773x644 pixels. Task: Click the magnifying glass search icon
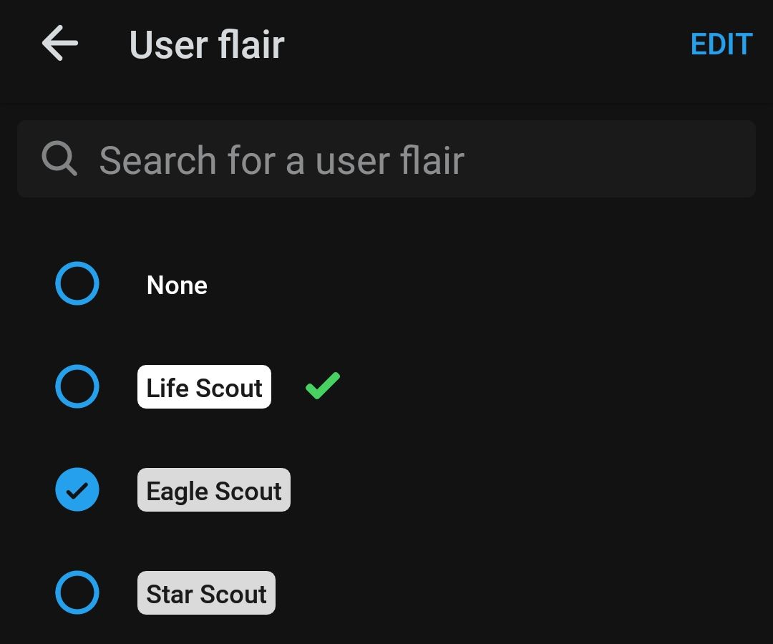(x=59, y=158)
